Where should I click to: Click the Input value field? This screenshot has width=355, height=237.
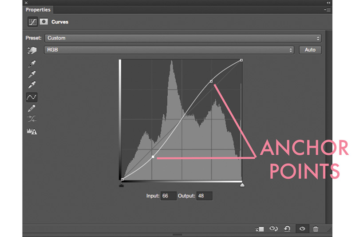point(169,196)
